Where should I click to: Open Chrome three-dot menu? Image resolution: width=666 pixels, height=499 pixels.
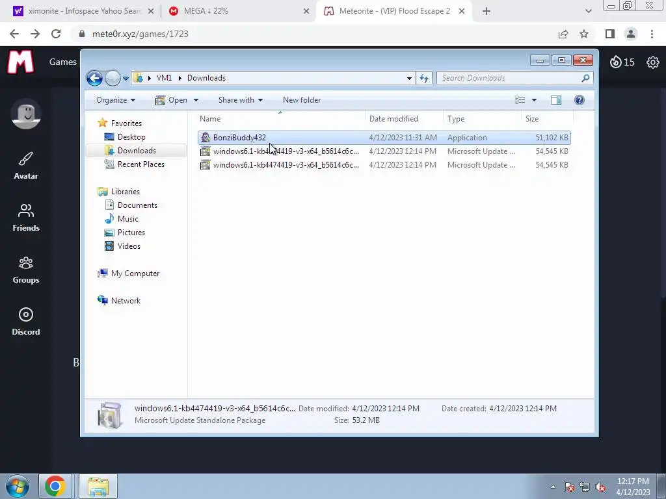652,34
